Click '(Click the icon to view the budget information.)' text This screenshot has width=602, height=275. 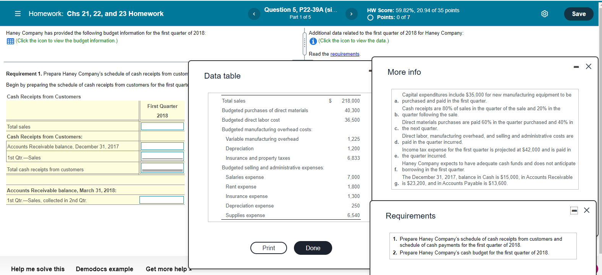(67, 41)
